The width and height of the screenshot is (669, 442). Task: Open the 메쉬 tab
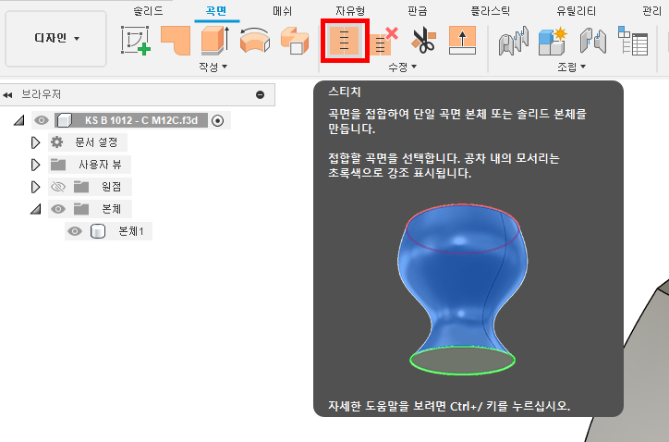[x=282, y=11]
